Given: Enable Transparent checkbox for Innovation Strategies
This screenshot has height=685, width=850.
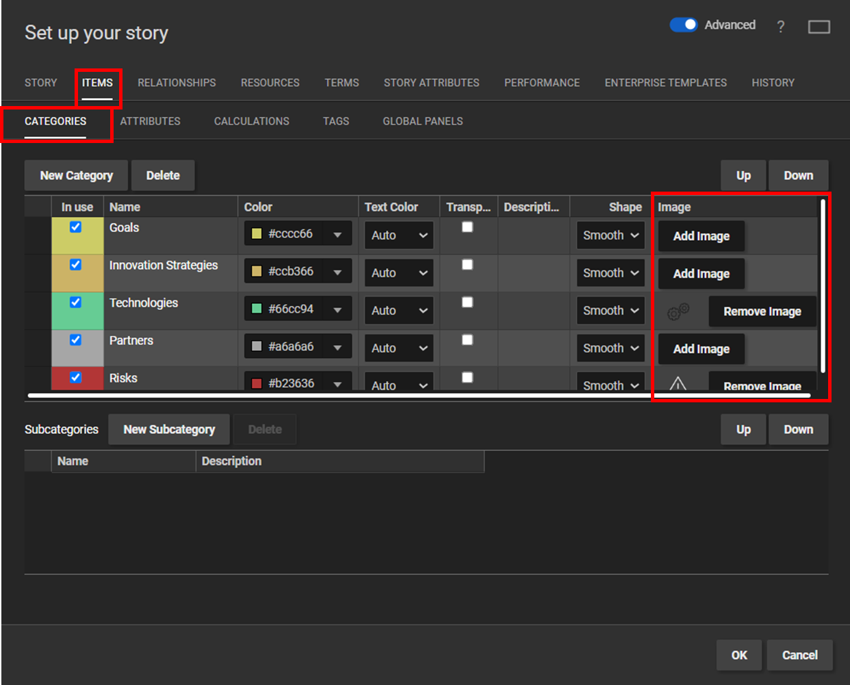Looking at the screenshot, I should (x=467, y=264).
